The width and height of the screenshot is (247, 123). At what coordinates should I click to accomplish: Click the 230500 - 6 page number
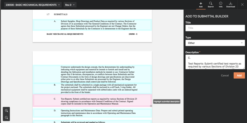[x=133, y=34]
